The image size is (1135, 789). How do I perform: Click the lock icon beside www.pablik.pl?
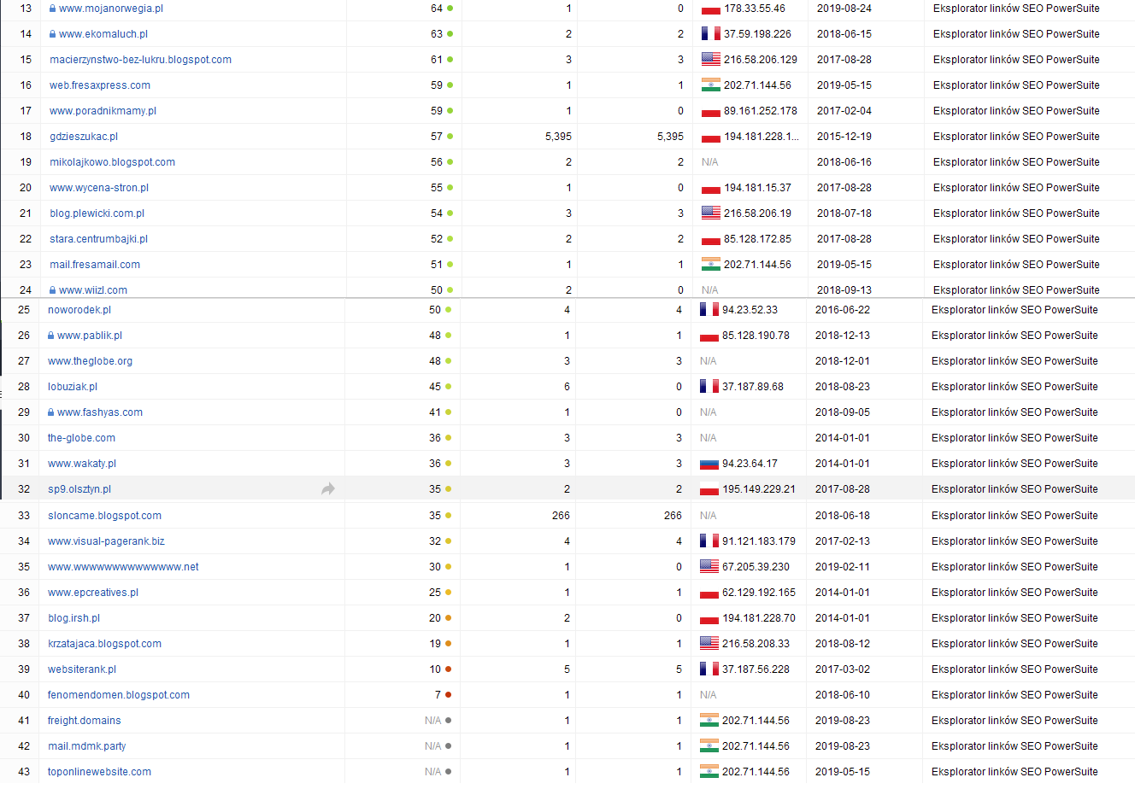50,336
